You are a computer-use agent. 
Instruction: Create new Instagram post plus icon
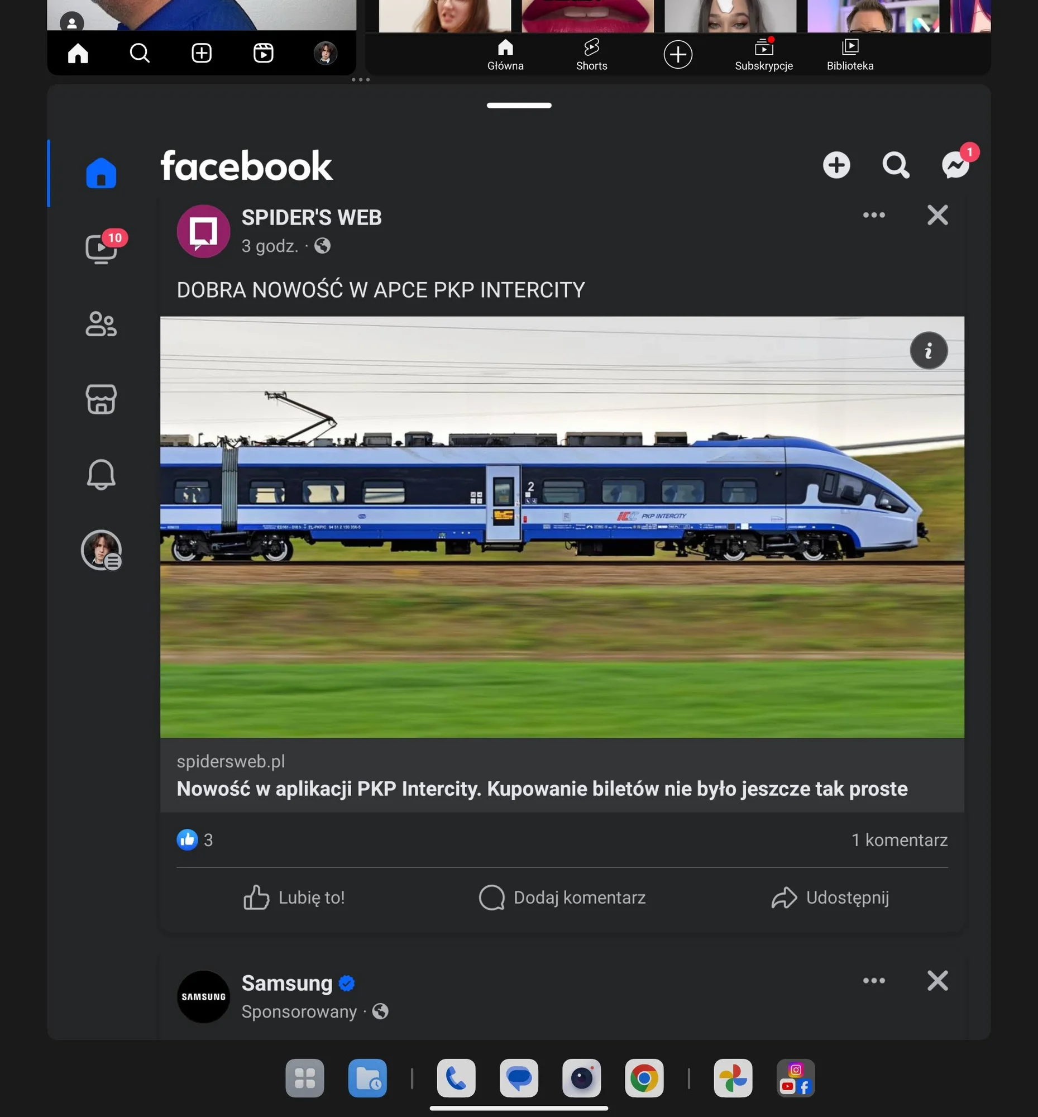click(x=202, y=54)
